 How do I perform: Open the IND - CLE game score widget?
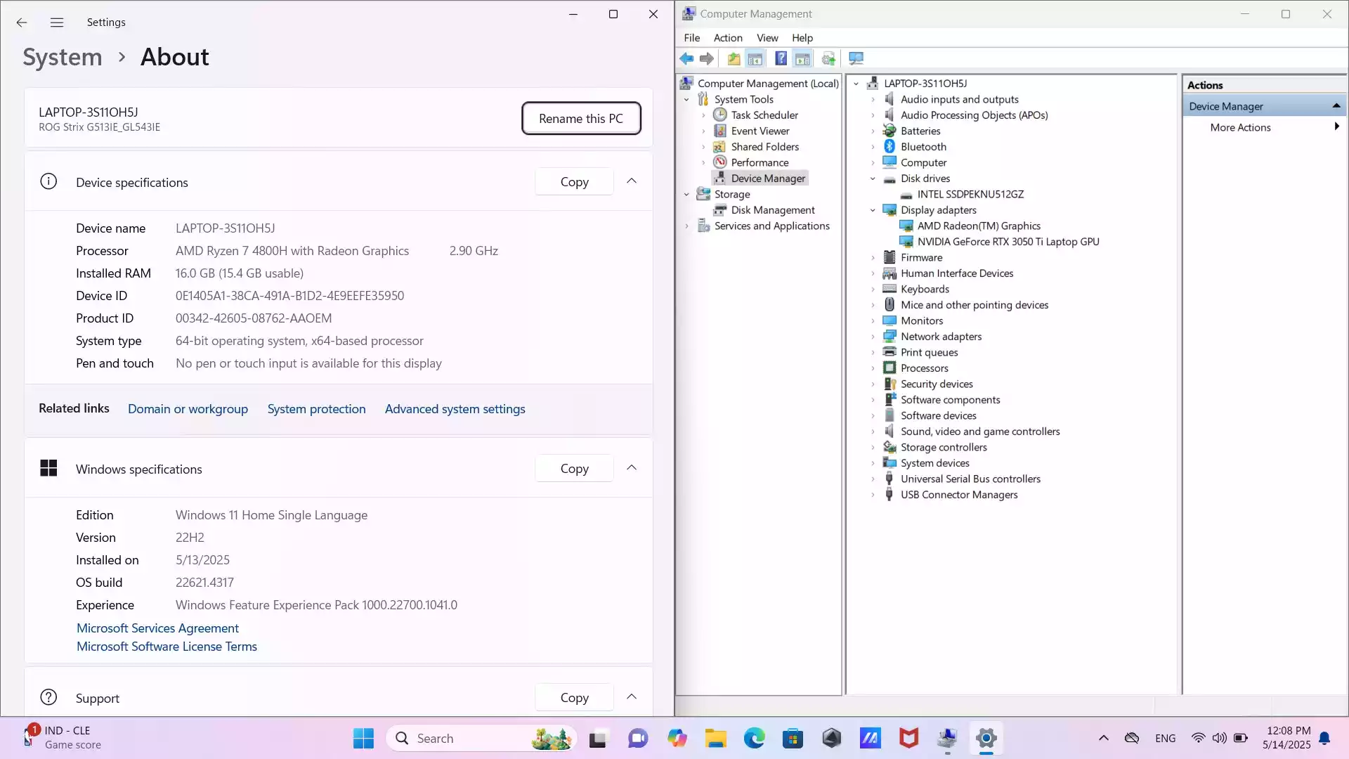pos(62,738)
